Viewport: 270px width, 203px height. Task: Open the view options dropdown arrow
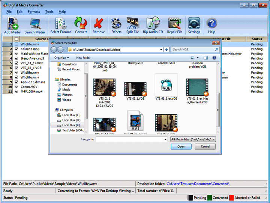pyautogui.click(x=198, y=58)
